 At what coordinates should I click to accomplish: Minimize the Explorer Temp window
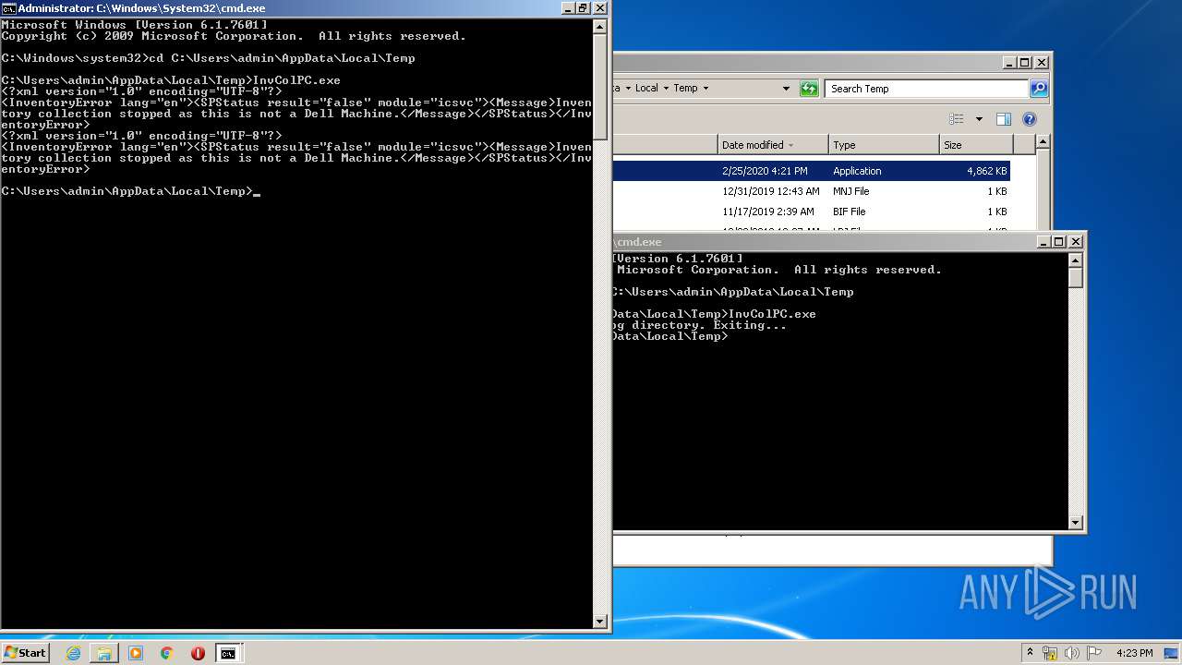(x=1009, y=63)
